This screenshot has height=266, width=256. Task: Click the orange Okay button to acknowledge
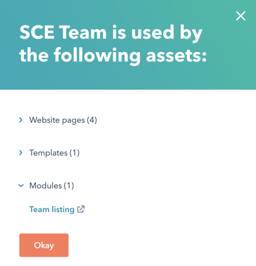pyautogui.click(x=44, y=245)
